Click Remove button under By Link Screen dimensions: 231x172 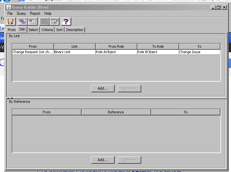(x=129, y=89)
